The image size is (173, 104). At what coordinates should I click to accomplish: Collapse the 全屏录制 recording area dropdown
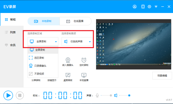coord(43,41)
